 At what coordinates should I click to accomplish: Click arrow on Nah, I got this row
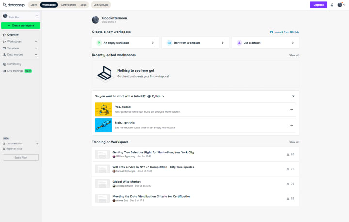pos(291,125)
